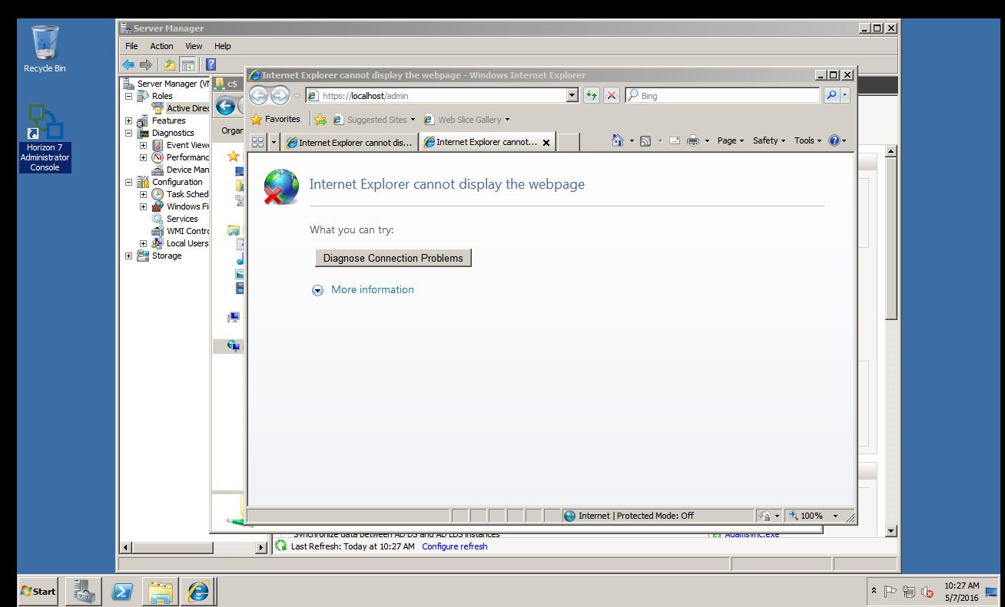Click Server Manager Help toolbar icon
This screenshot has height=607, width=1005.
coord(211,65)
